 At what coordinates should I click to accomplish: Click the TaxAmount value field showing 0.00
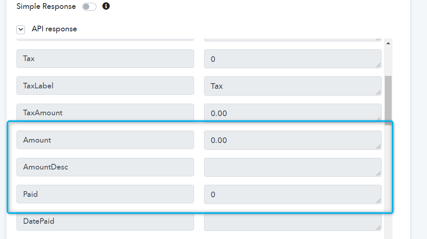[x=293, y=113]
